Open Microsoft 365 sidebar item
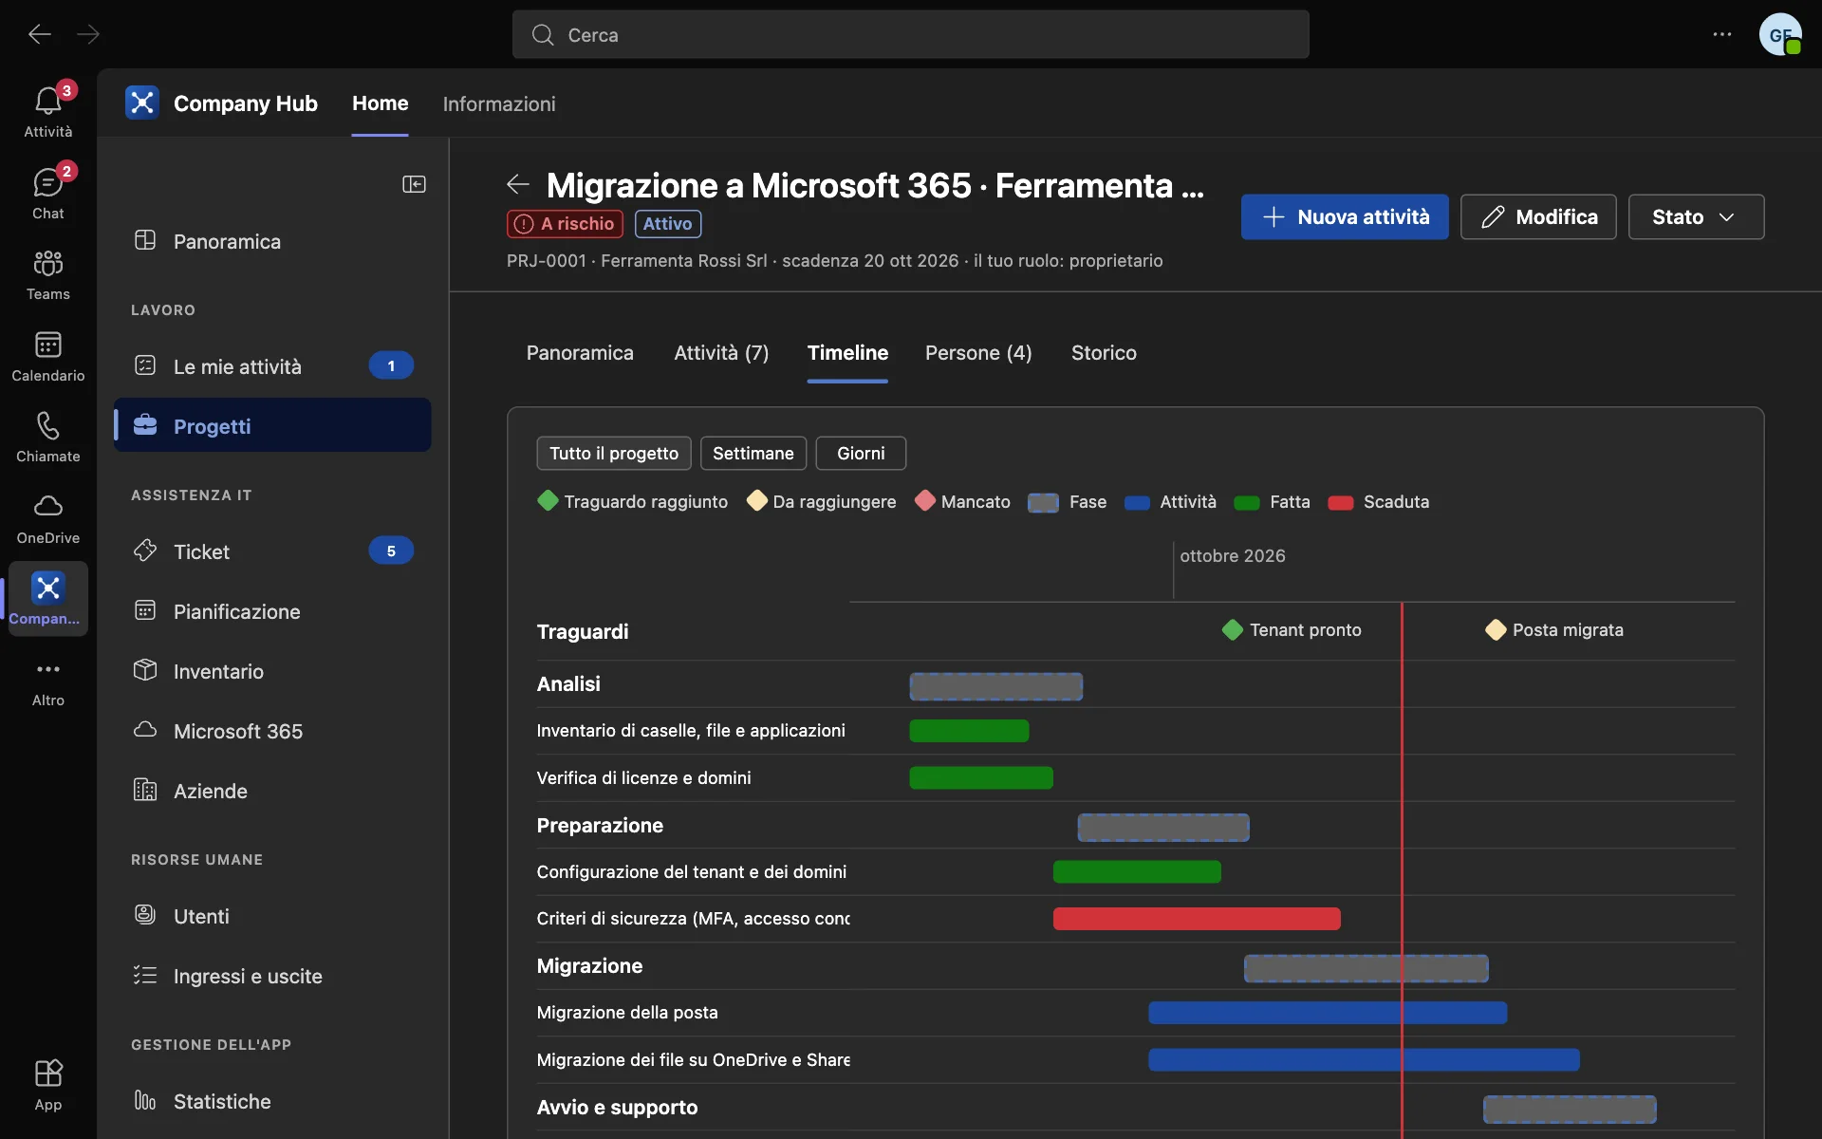Viewport: 1822px width, 1139px height. pos(272,731)
